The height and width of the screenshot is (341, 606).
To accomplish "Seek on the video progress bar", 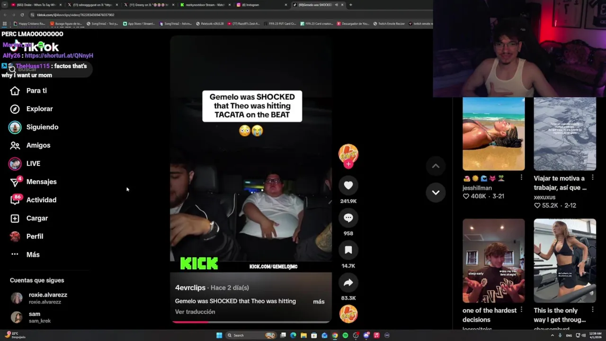I will coord(251,322).
